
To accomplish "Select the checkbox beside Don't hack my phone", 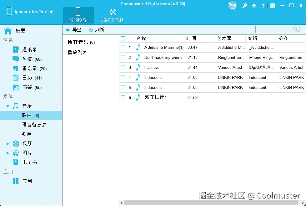I will (x=123, y=57).
